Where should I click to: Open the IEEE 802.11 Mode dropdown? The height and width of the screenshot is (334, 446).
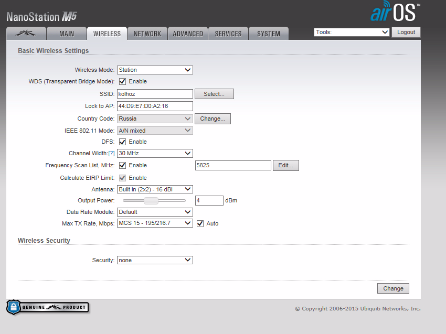(155, 131)
